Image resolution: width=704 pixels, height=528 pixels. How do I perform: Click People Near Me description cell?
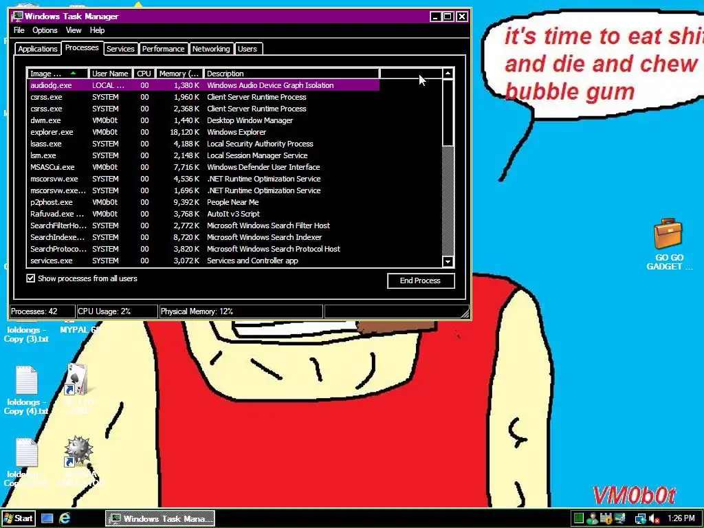tap(232, 202)
